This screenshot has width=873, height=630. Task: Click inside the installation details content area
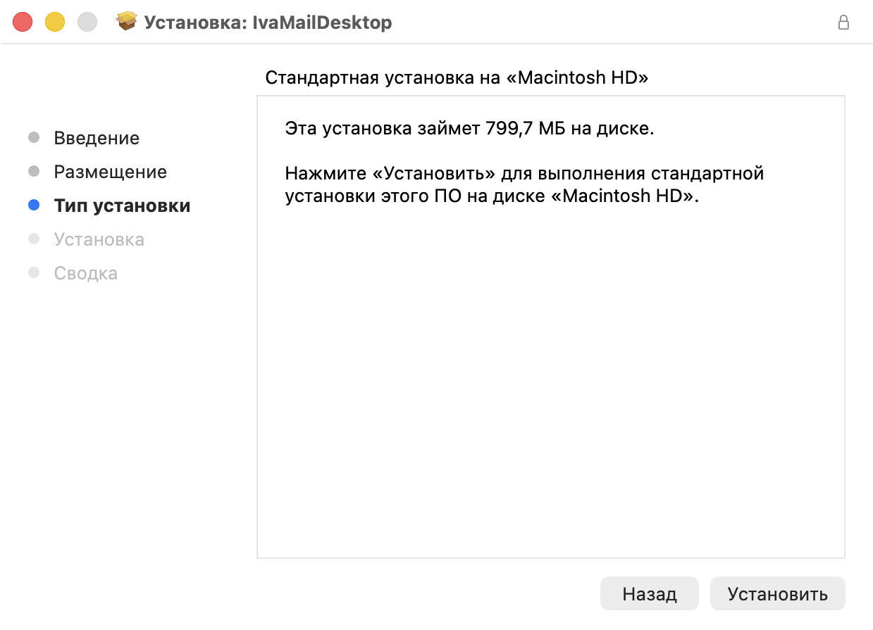[x=551, y=352]
